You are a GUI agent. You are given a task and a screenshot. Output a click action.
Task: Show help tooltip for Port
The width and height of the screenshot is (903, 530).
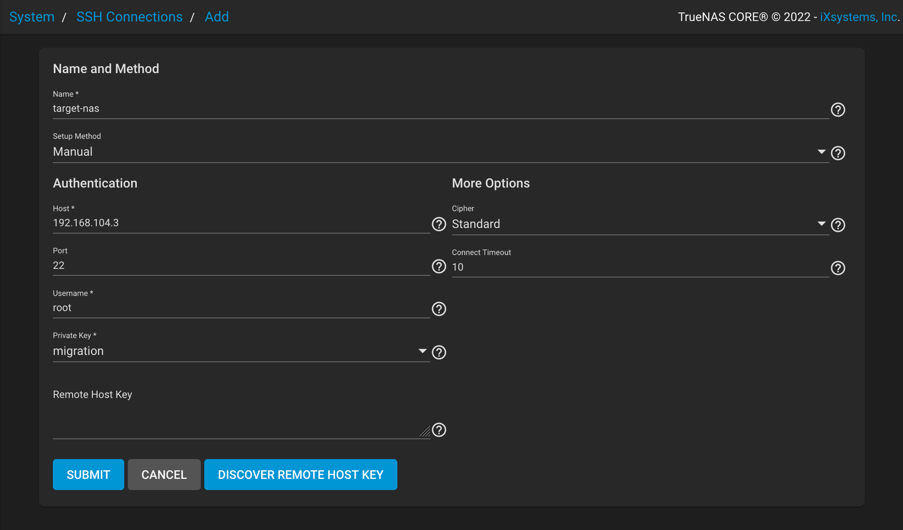439,267
